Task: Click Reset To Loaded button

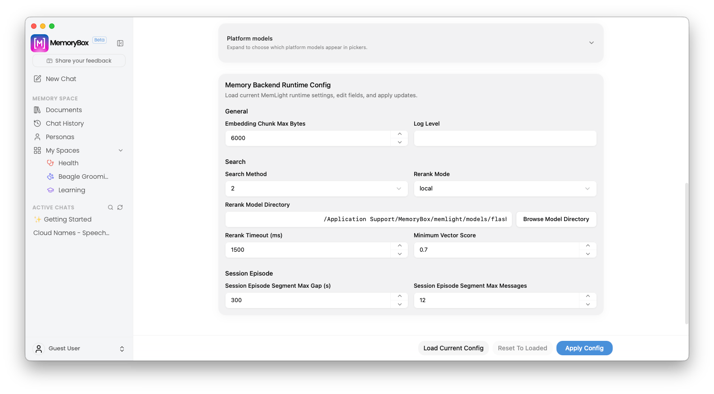Action: 522,348
